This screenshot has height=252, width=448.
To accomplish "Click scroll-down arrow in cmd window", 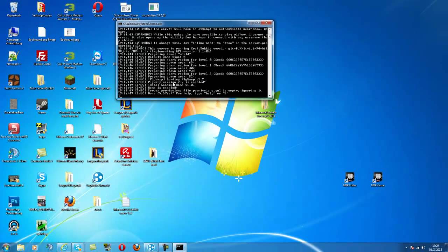I will coord(269,95).
